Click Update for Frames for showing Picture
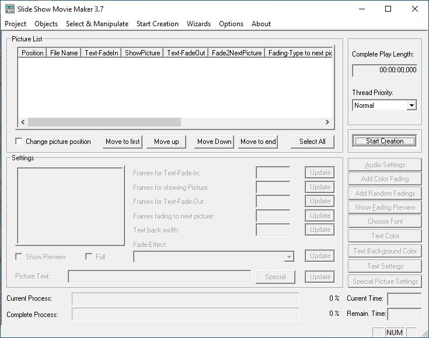This screenshot has height=338, width=429. click(320, 187)
